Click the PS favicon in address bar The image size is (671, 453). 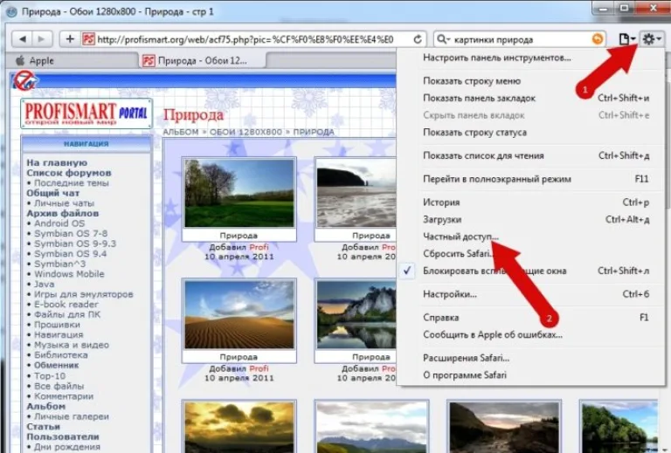point(88,39)
